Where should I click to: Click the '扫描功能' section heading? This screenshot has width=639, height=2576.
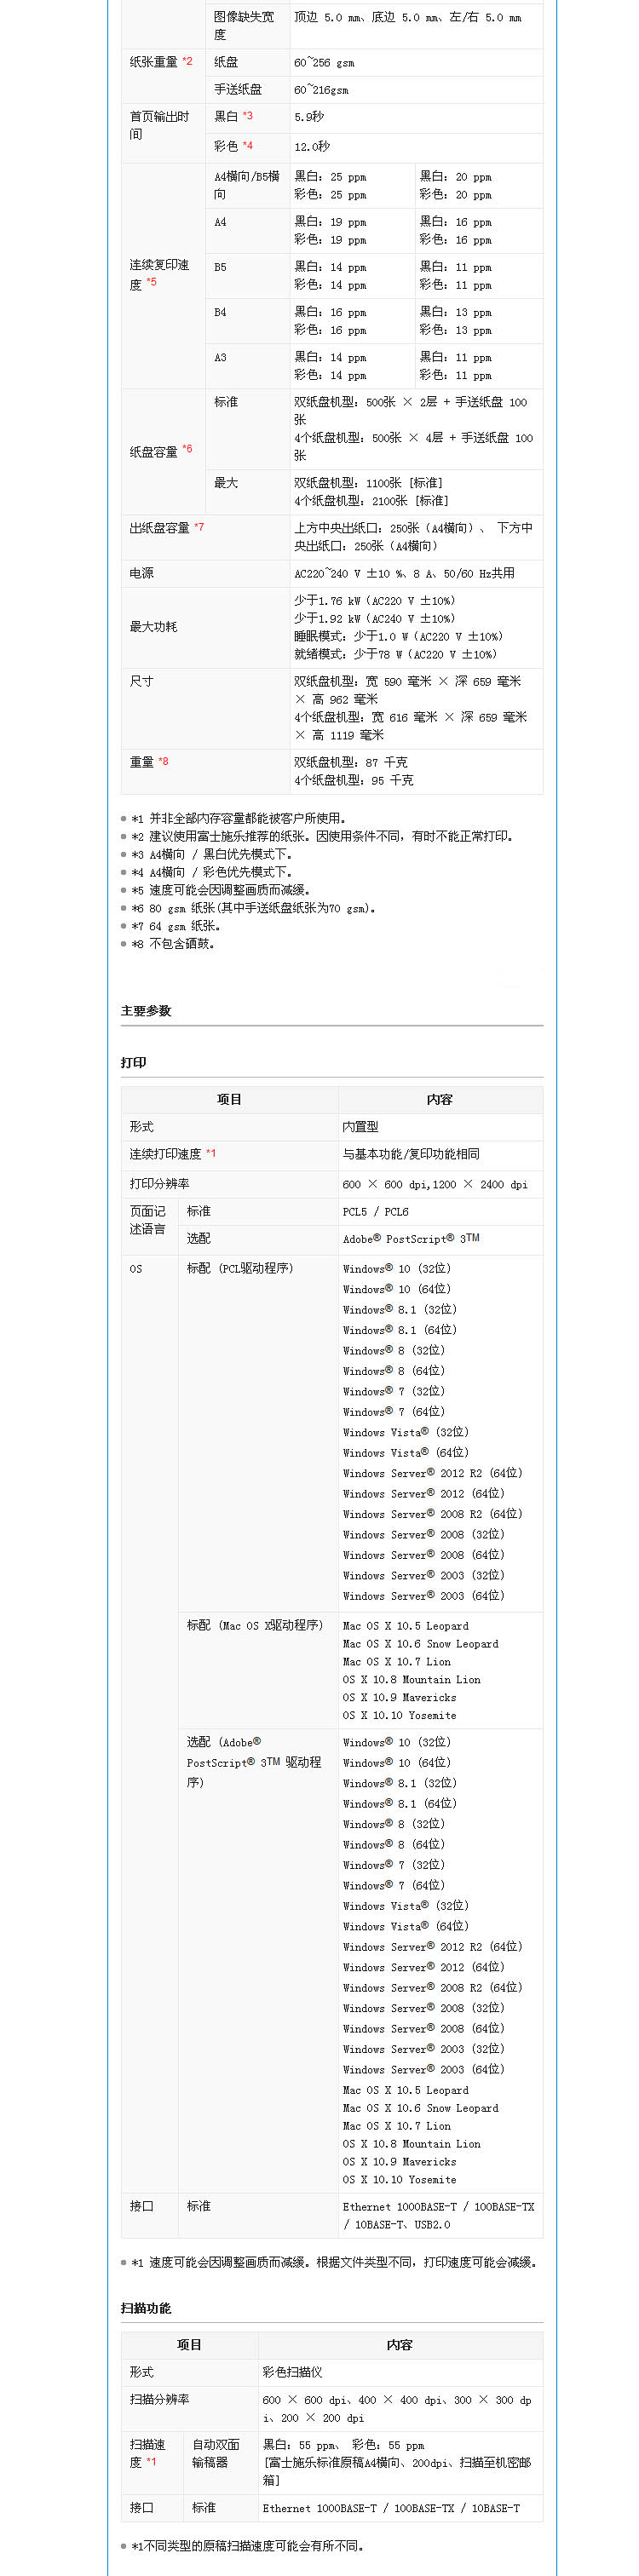pyautogui.click(x=146, y=2308)
